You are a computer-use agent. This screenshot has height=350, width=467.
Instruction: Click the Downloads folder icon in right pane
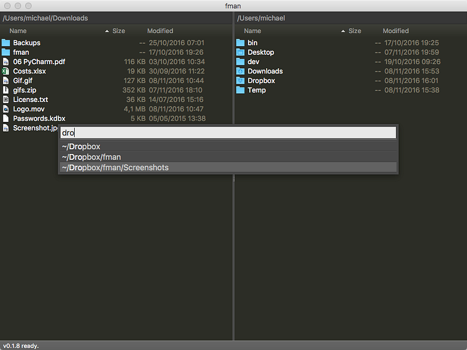click(x=241, y=71)
